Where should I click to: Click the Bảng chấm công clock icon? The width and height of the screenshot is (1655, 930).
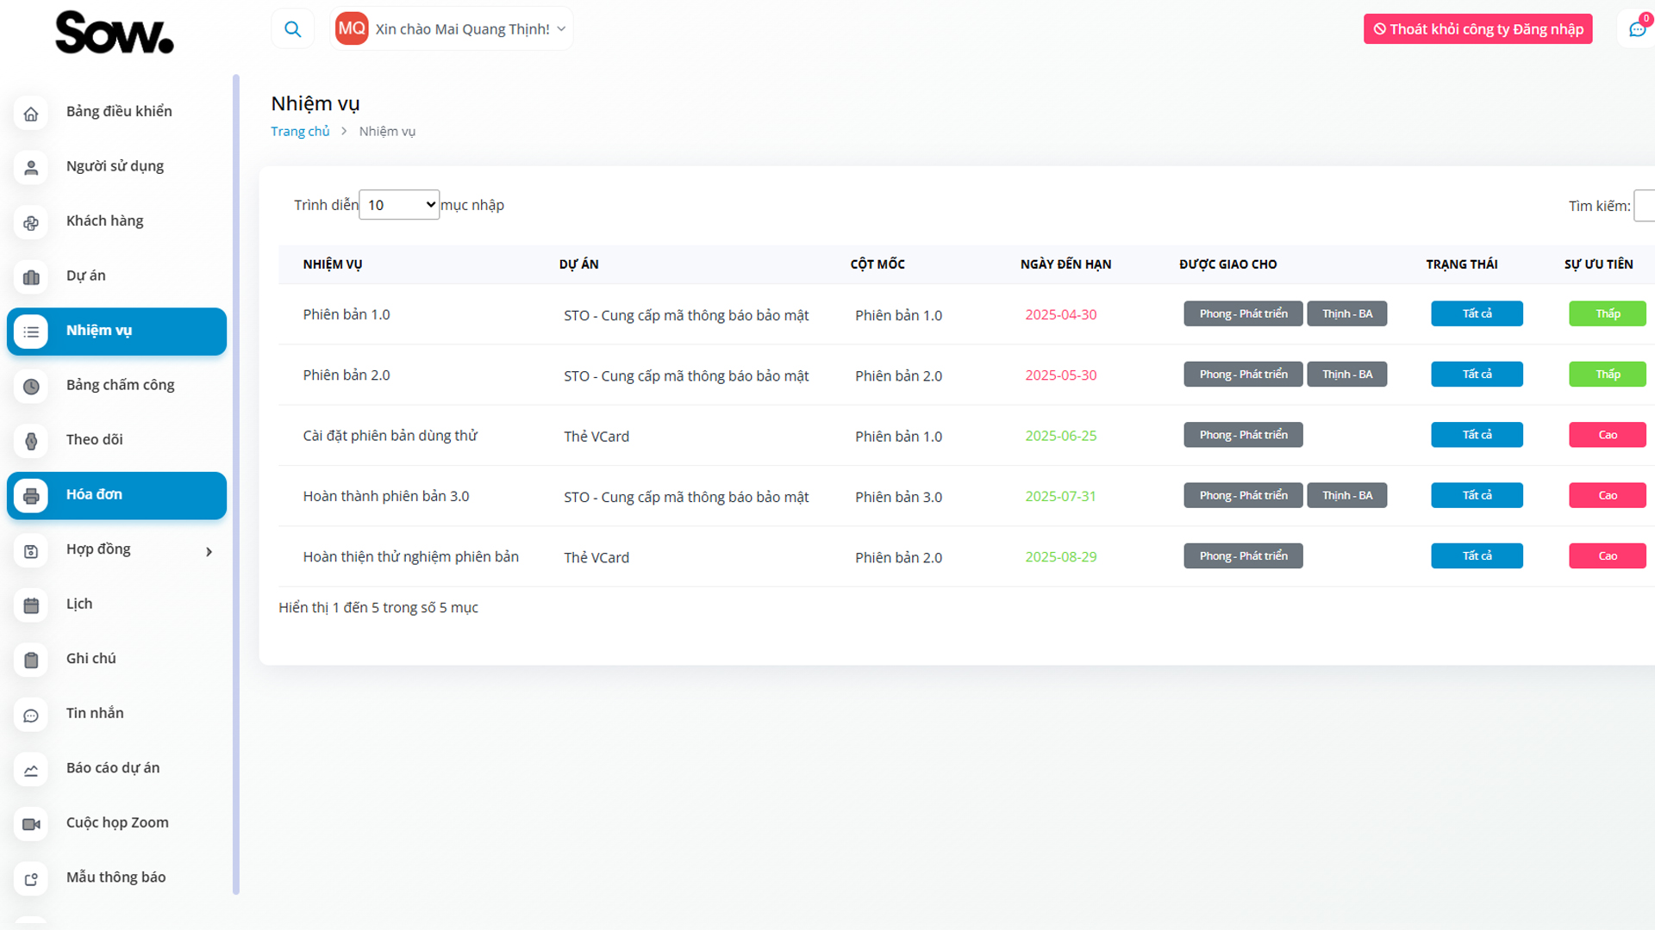(x=31, y=387)
